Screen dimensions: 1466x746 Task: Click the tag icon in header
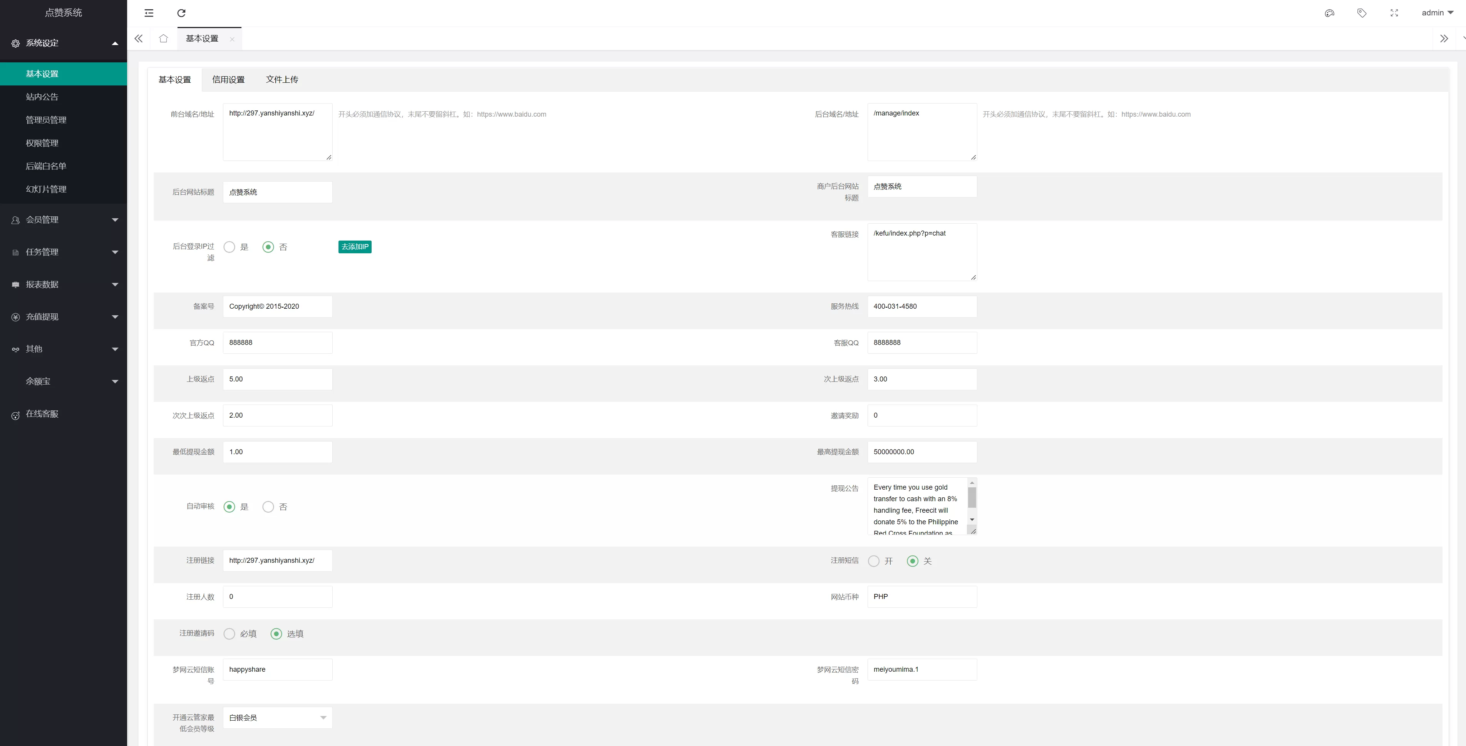point(1362,13)
